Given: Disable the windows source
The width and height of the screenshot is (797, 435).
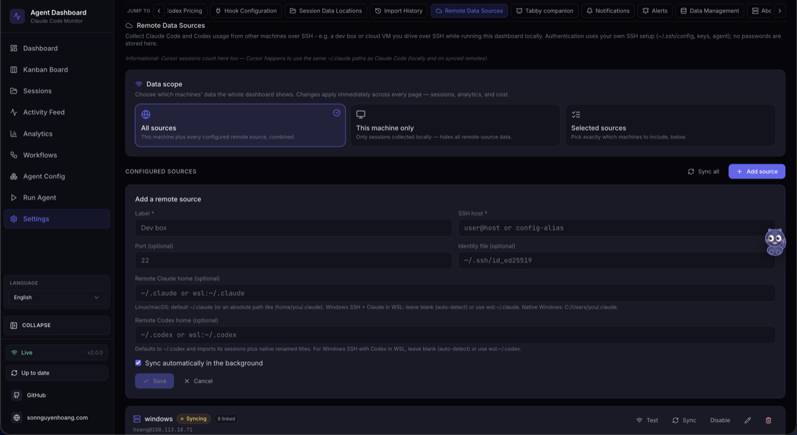Looking at the screenshot, I should click(720, 420).
